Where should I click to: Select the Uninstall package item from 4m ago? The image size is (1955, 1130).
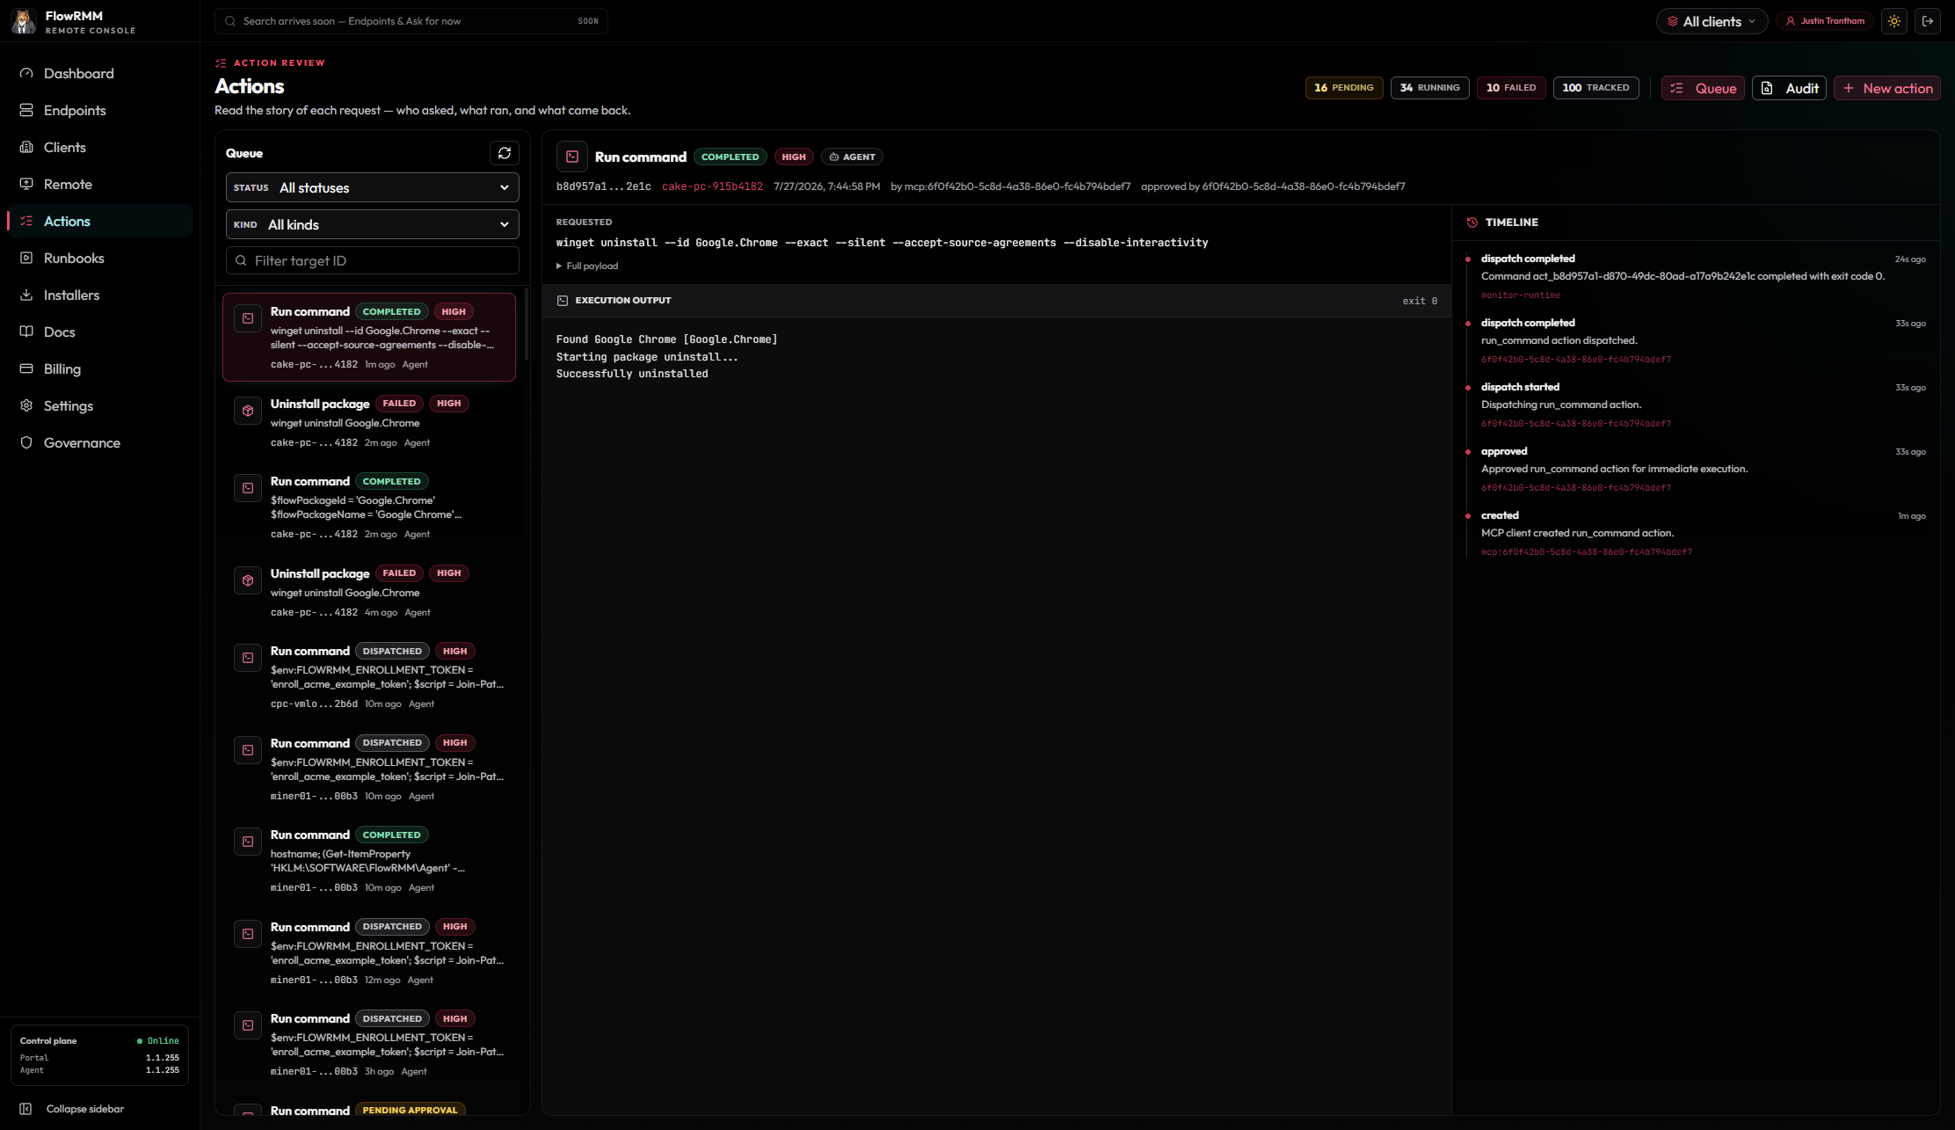tap(369, 593)
